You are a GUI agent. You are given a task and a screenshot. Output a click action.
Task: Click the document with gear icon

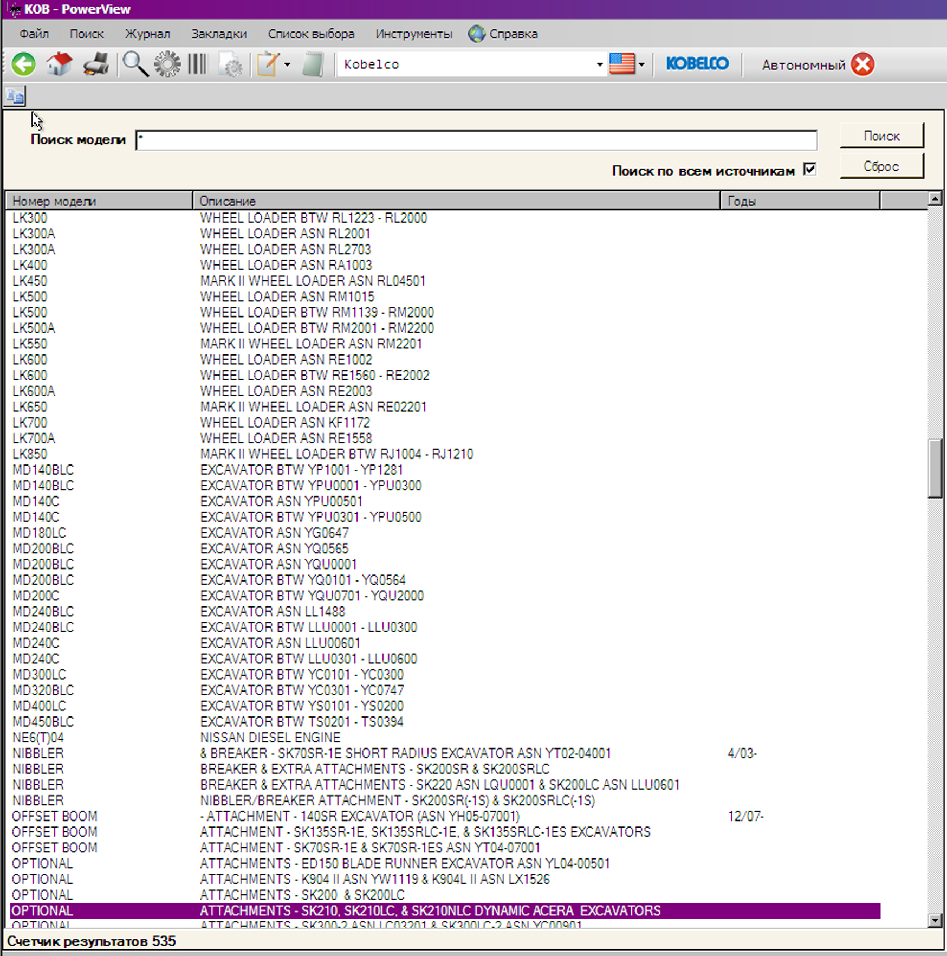pos(231,66)
